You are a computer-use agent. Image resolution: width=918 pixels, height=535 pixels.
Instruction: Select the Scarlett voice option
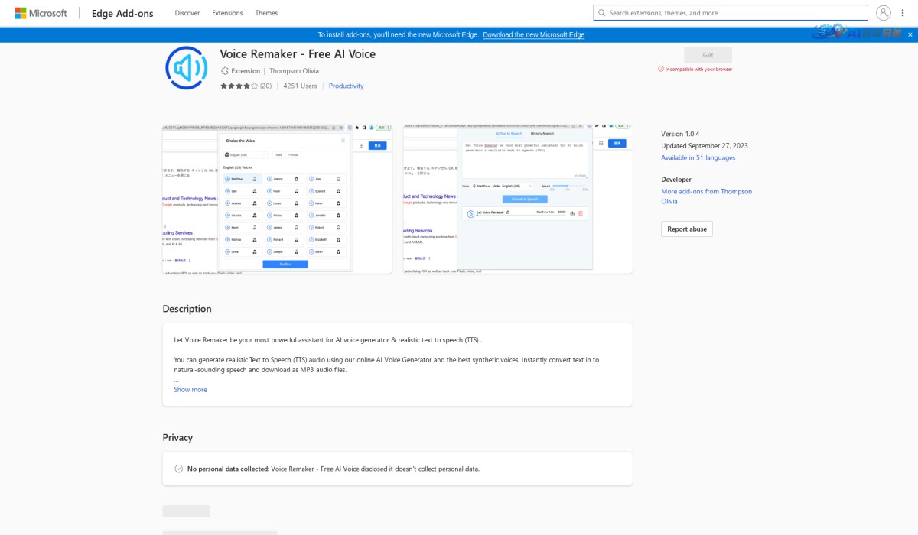click(321, 191)
